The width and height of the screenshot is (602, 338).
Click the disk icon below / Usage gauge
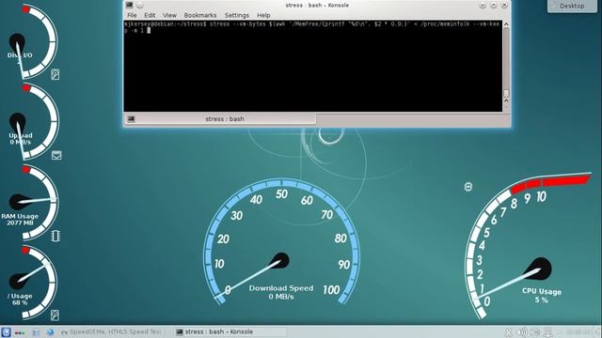coord(55,315)
